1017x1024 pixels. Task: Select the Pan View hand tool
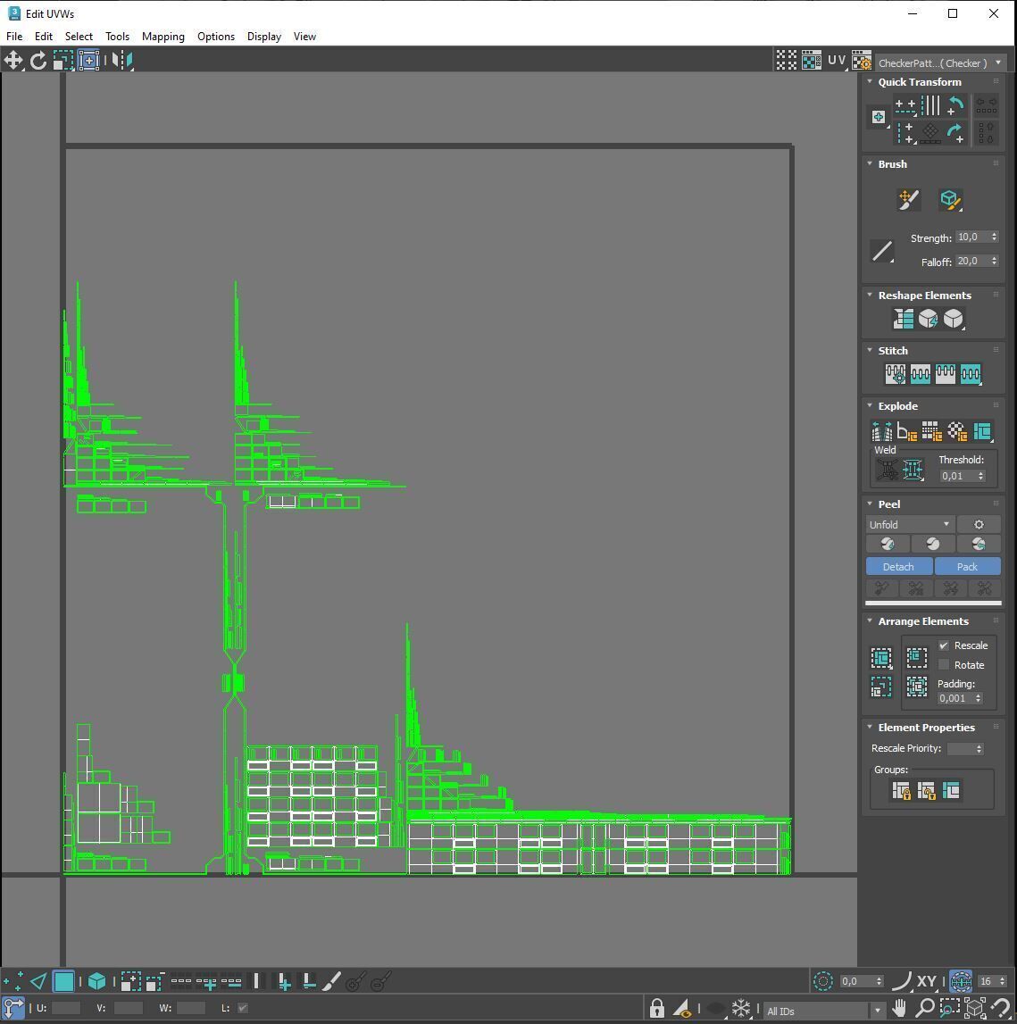899,1008
